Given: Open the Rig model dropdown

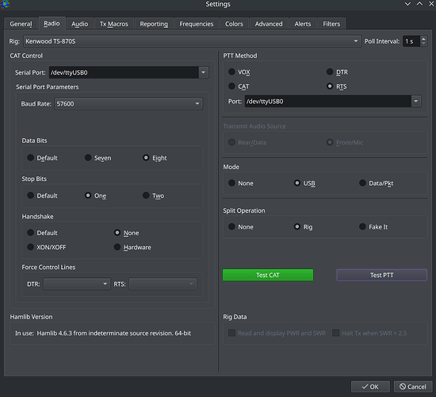Looking at the screenshot, I should click(x=192, y=41).
